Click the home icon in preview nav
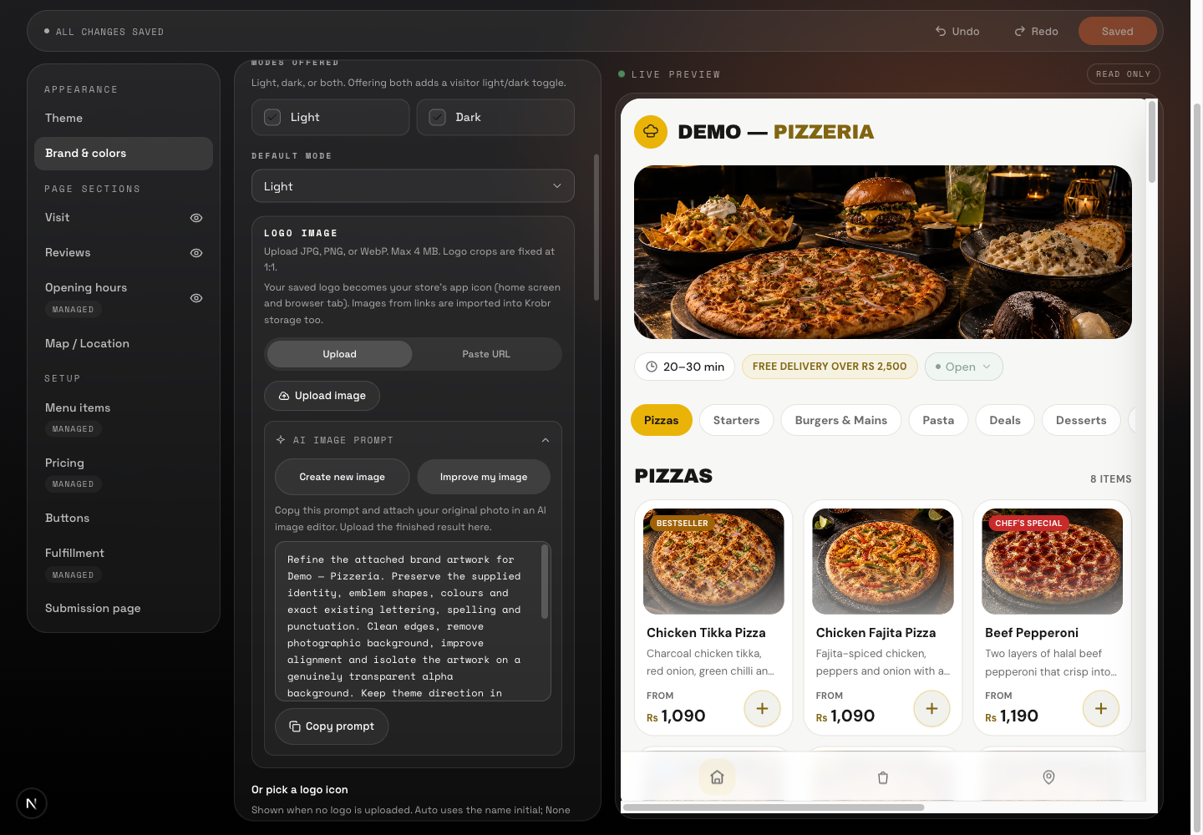 [x=717, y=777]
